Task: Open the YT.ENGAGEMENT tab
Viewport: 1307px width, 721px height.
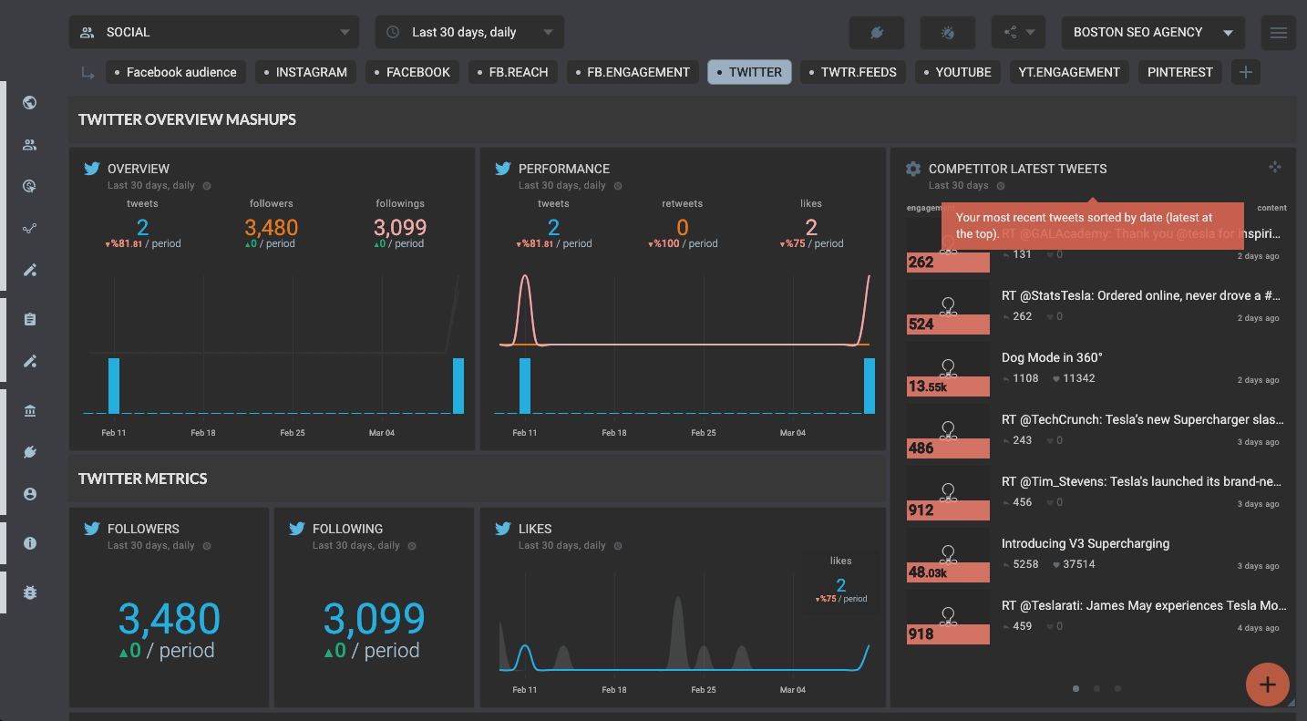Action: point(1069,72)
